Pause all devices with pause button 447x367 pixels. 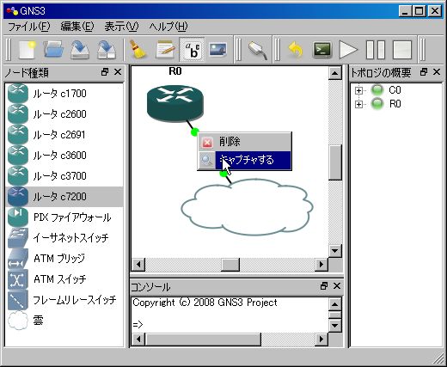pos(376,50)
